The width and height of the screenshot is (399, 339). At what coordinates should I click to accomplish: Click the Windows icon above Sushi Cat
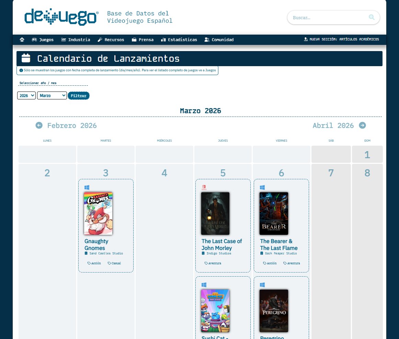204,285
